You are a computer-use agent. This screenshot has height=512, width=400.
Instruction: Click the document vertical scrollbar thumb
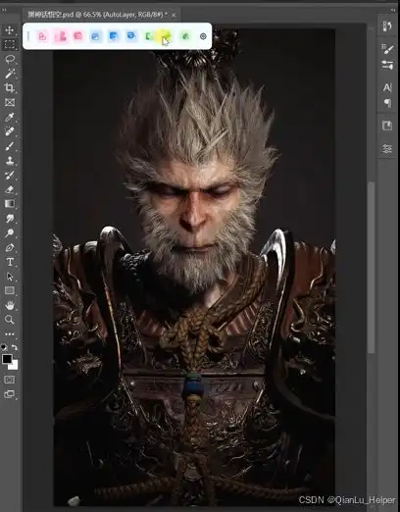coord(372,268)
